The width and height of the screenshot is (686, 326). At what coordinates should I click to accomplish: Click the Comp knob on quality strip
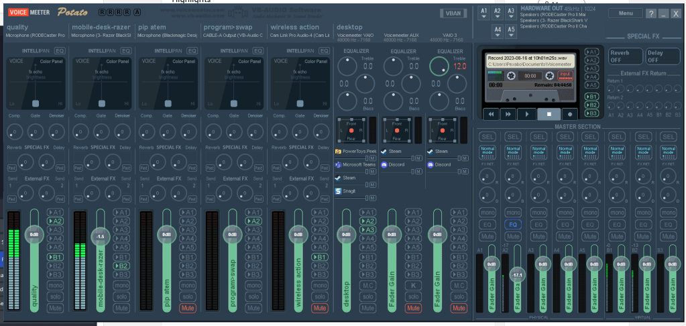[x=15, y=131]
